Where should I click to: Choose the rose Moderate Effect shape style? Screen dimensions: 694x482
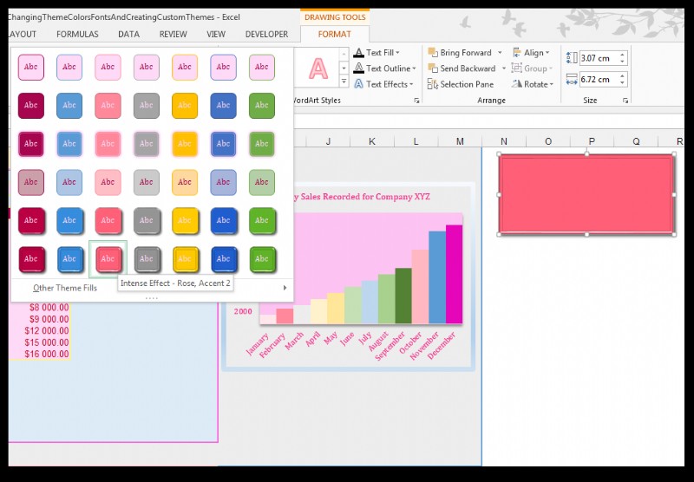pos(108,220)
